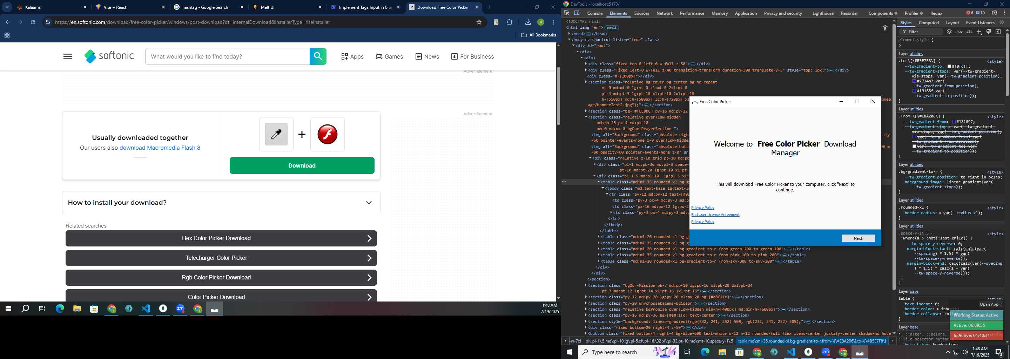Screen dimensions: 1010x359
Task: Click Next in Free Color Picker installer
Action: pyautogui.click(x=858, y=238)
